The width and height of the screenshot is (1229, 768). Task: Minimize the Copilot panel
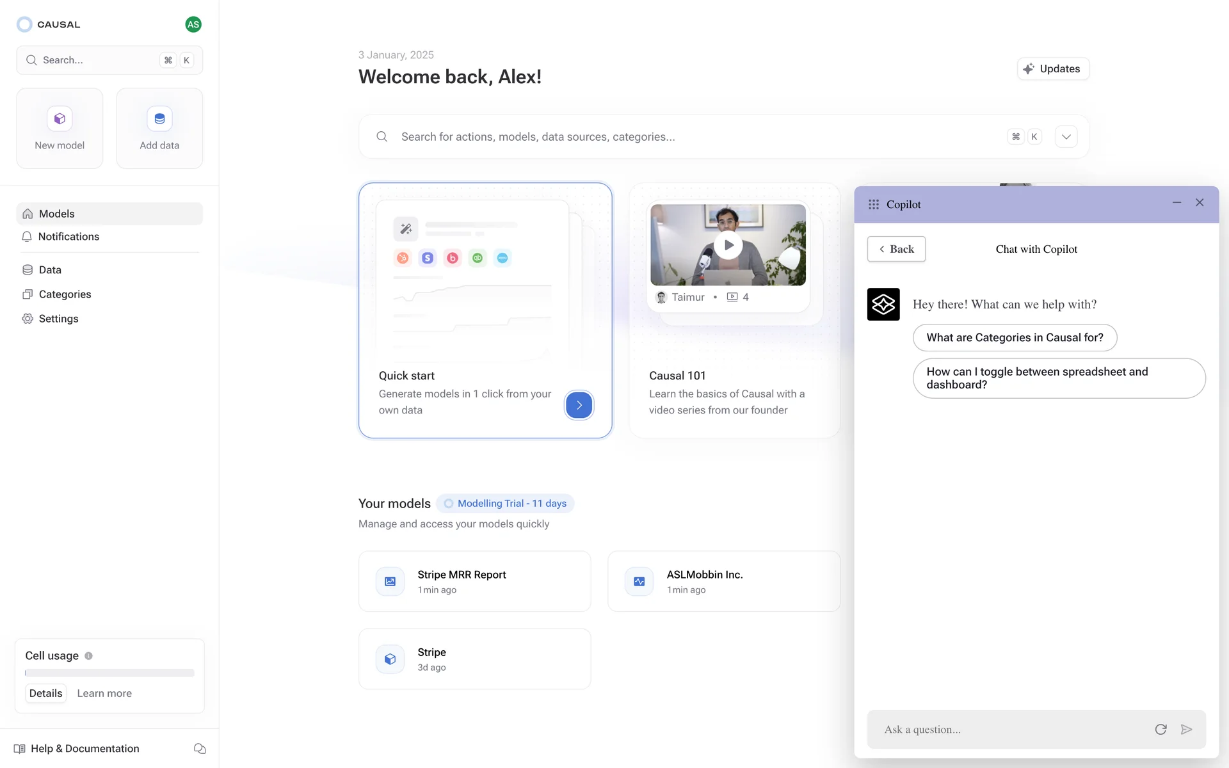tap(1177, 202)
